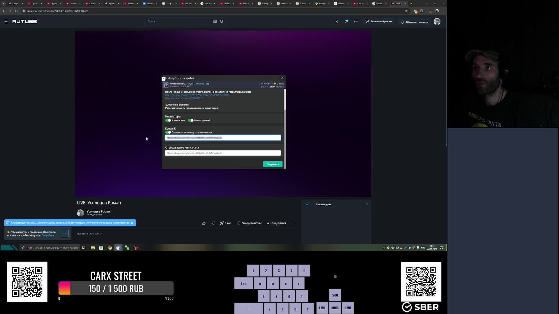Click the Поделиться share button
The image size is (559, 314).
[x=277, y=223]
